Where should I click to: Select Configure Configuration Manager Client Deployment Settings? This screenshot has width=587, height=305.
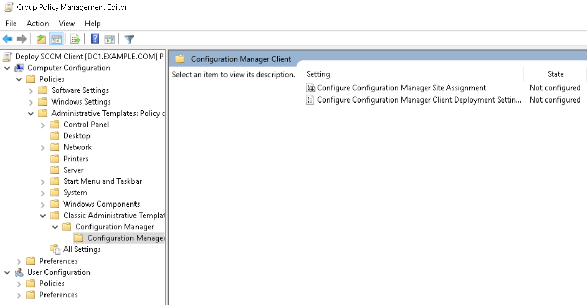pos(419,100)
